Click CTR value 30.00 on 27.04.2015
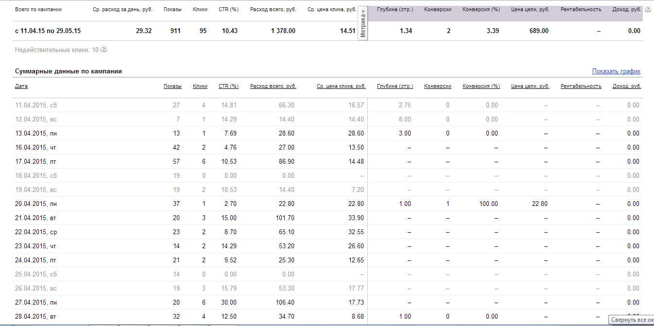654x326 pixels. coord(229,303)
